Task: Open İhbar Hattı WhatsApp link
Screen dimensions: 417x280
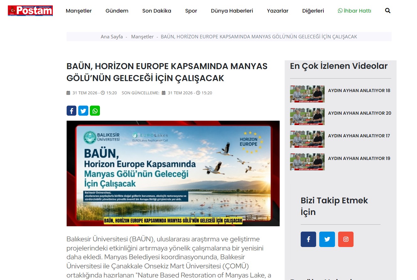Action: (x=354, y=11)
